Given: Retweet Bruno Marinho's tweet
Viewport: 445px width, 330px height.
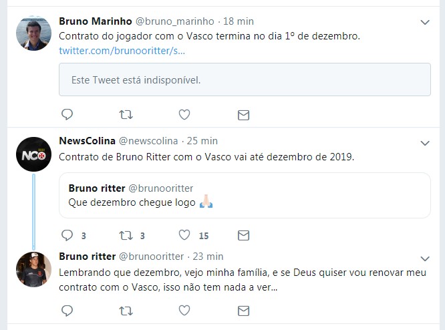Looking at the screenshot, I should point(125,115).
